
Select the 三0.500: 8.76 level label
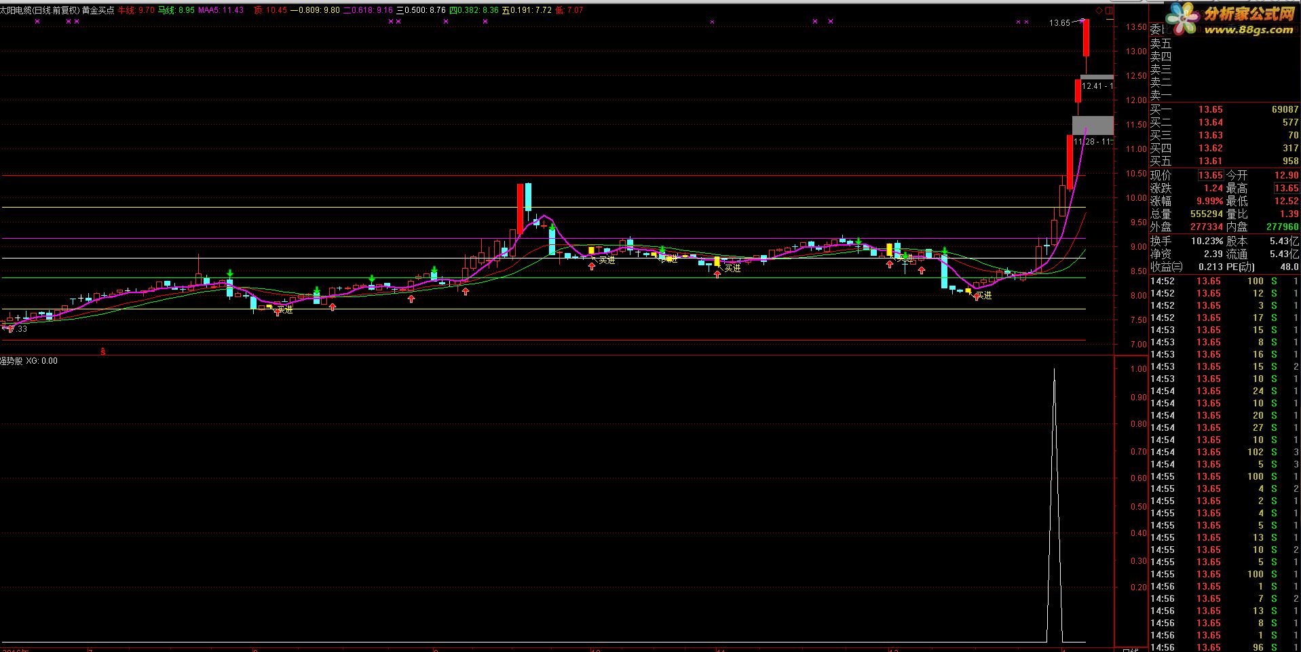(421, 10)
